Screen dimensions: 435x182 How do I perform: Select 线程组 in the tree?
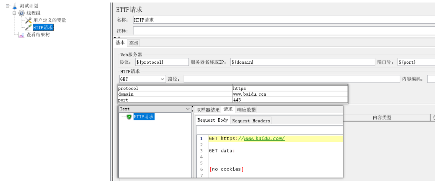34,13
